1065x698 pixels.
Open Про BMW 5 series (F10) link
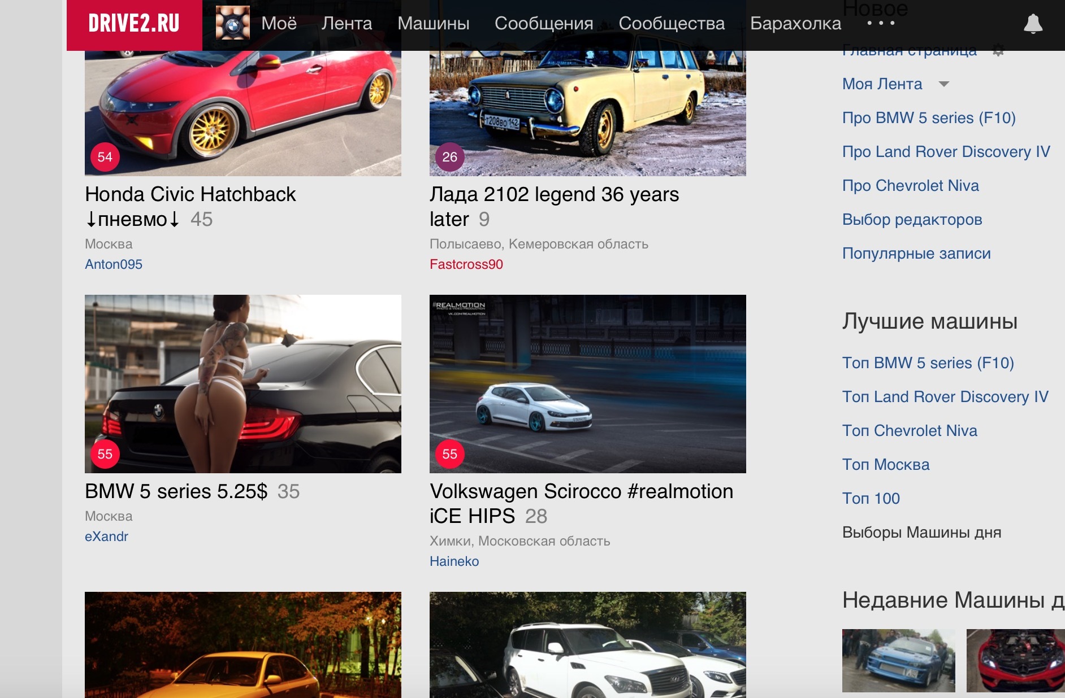click(929, 118)
